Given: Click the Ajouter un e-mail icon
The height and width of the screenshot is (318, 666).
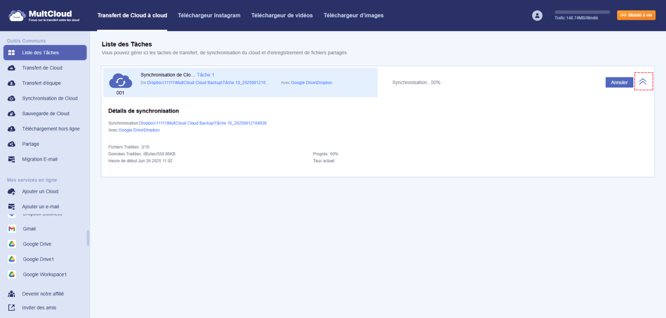Looking at the screenshot, I should point(11,207).
